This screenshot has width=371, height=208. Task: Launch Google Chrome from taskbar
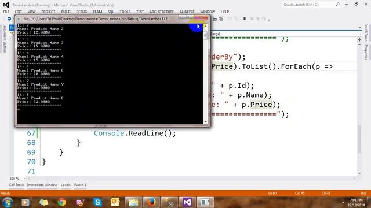(62, 202)
